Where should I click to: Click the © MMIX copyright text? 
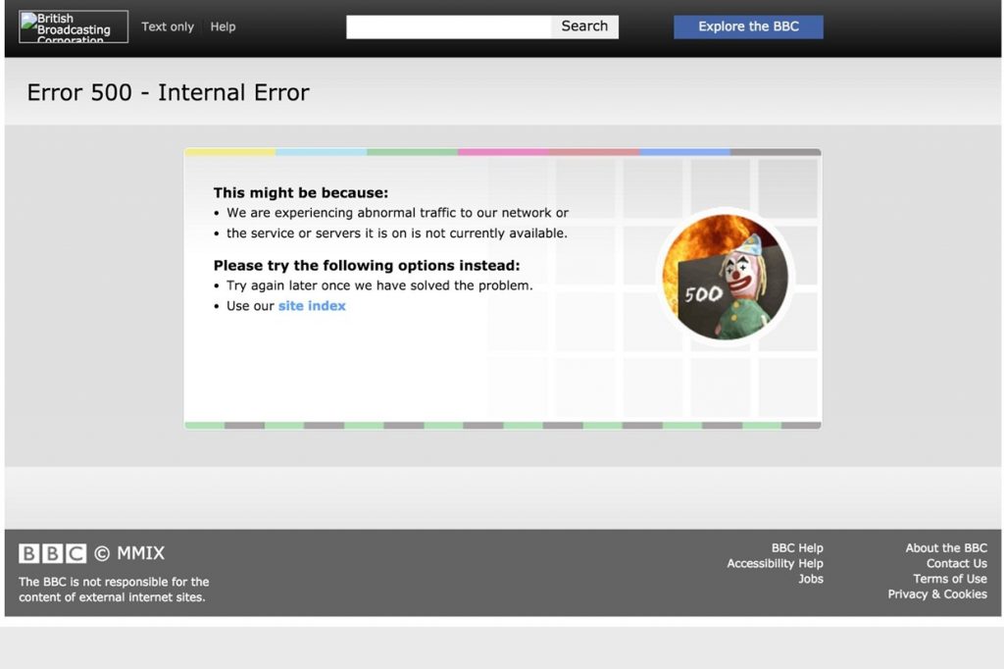pos(129,553)
